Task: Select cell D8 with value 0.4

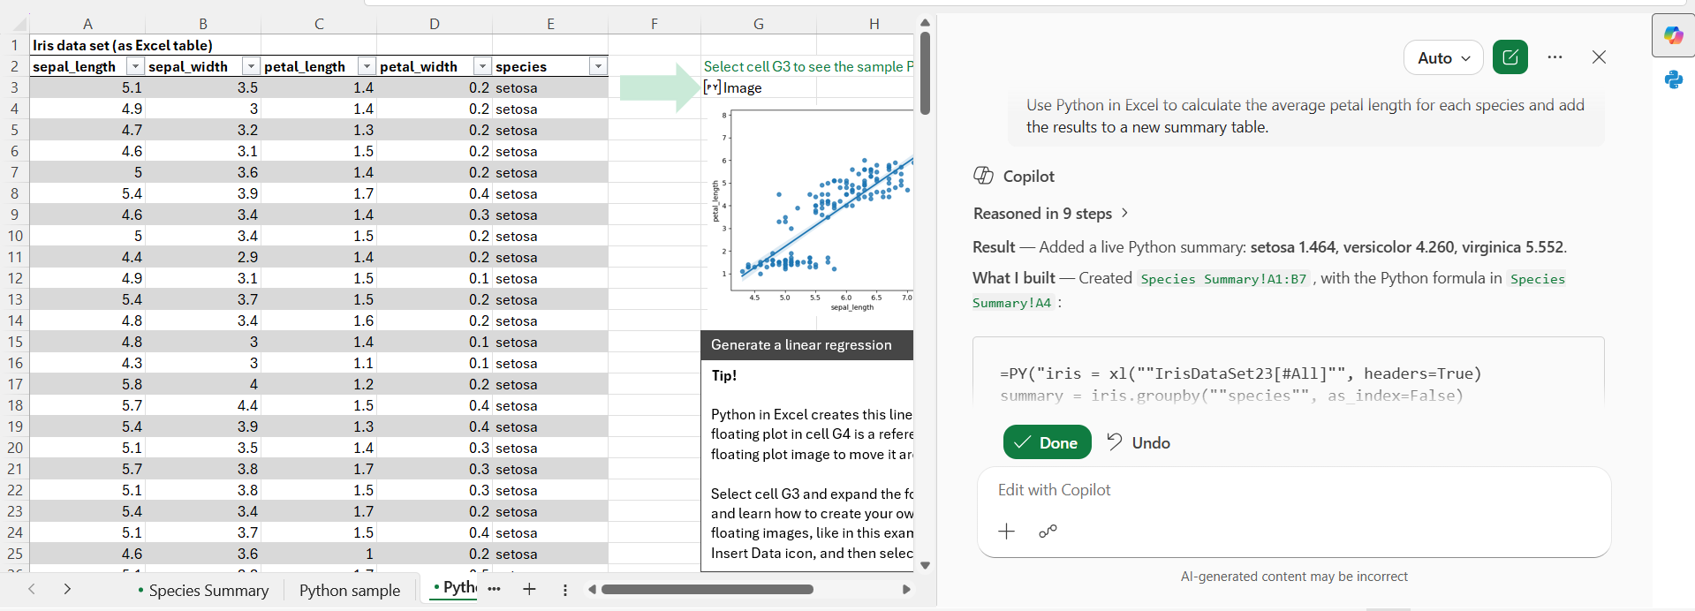Action: [435, 193]
